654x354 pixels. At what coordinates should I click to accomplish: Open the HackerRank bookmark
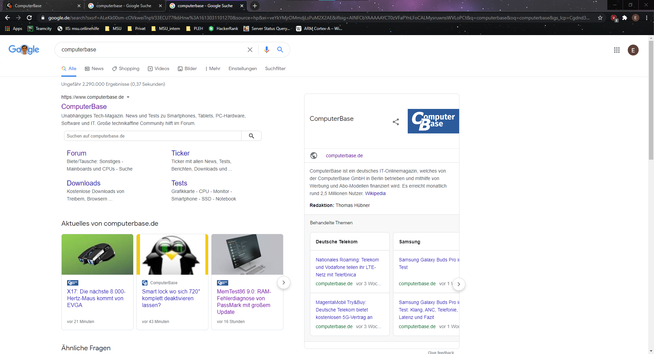pos(223,29)
